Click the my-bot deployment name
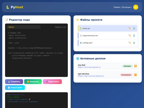Image resolution: width=144 pixels, height=108 pixels. (82, 65)
